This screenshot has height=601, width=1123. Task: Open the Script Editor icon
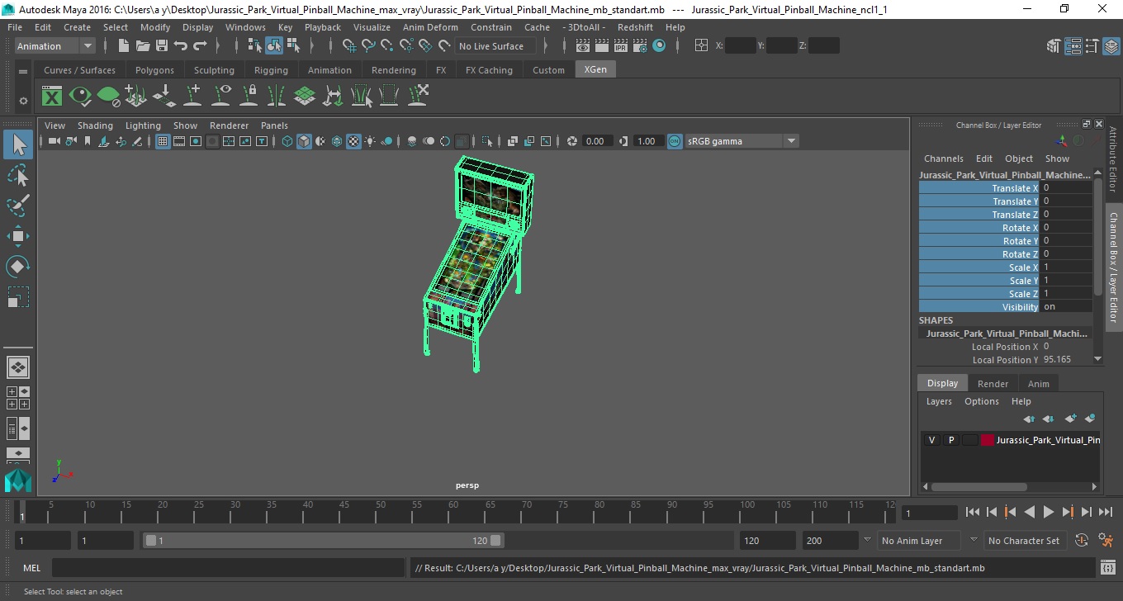(x=1108, y=568)
